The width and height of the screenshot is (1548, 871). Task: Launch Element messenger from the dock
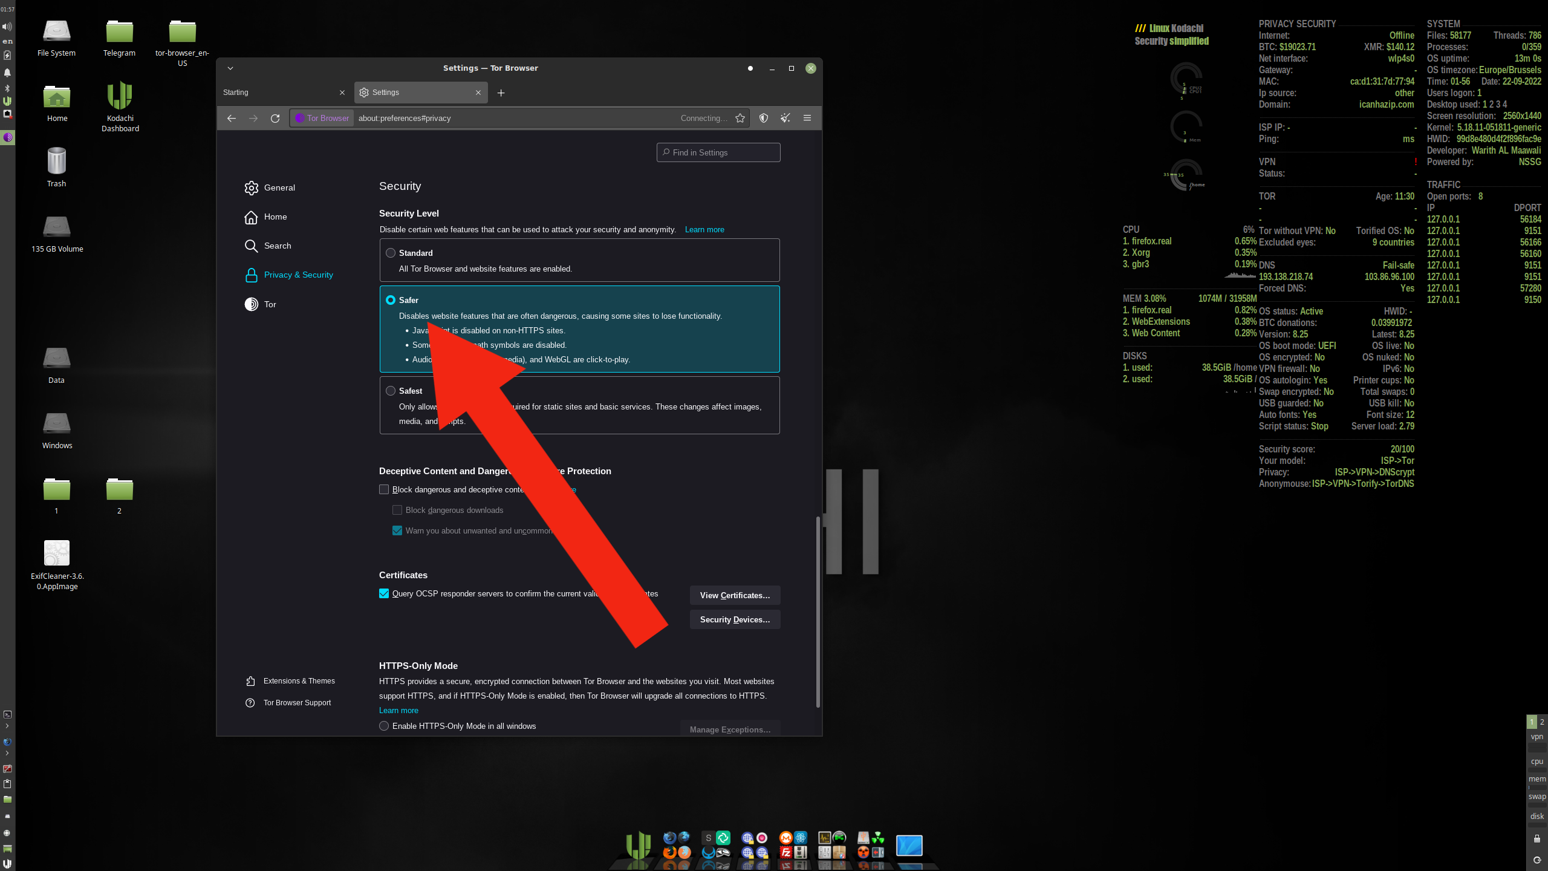click(723, 838)
